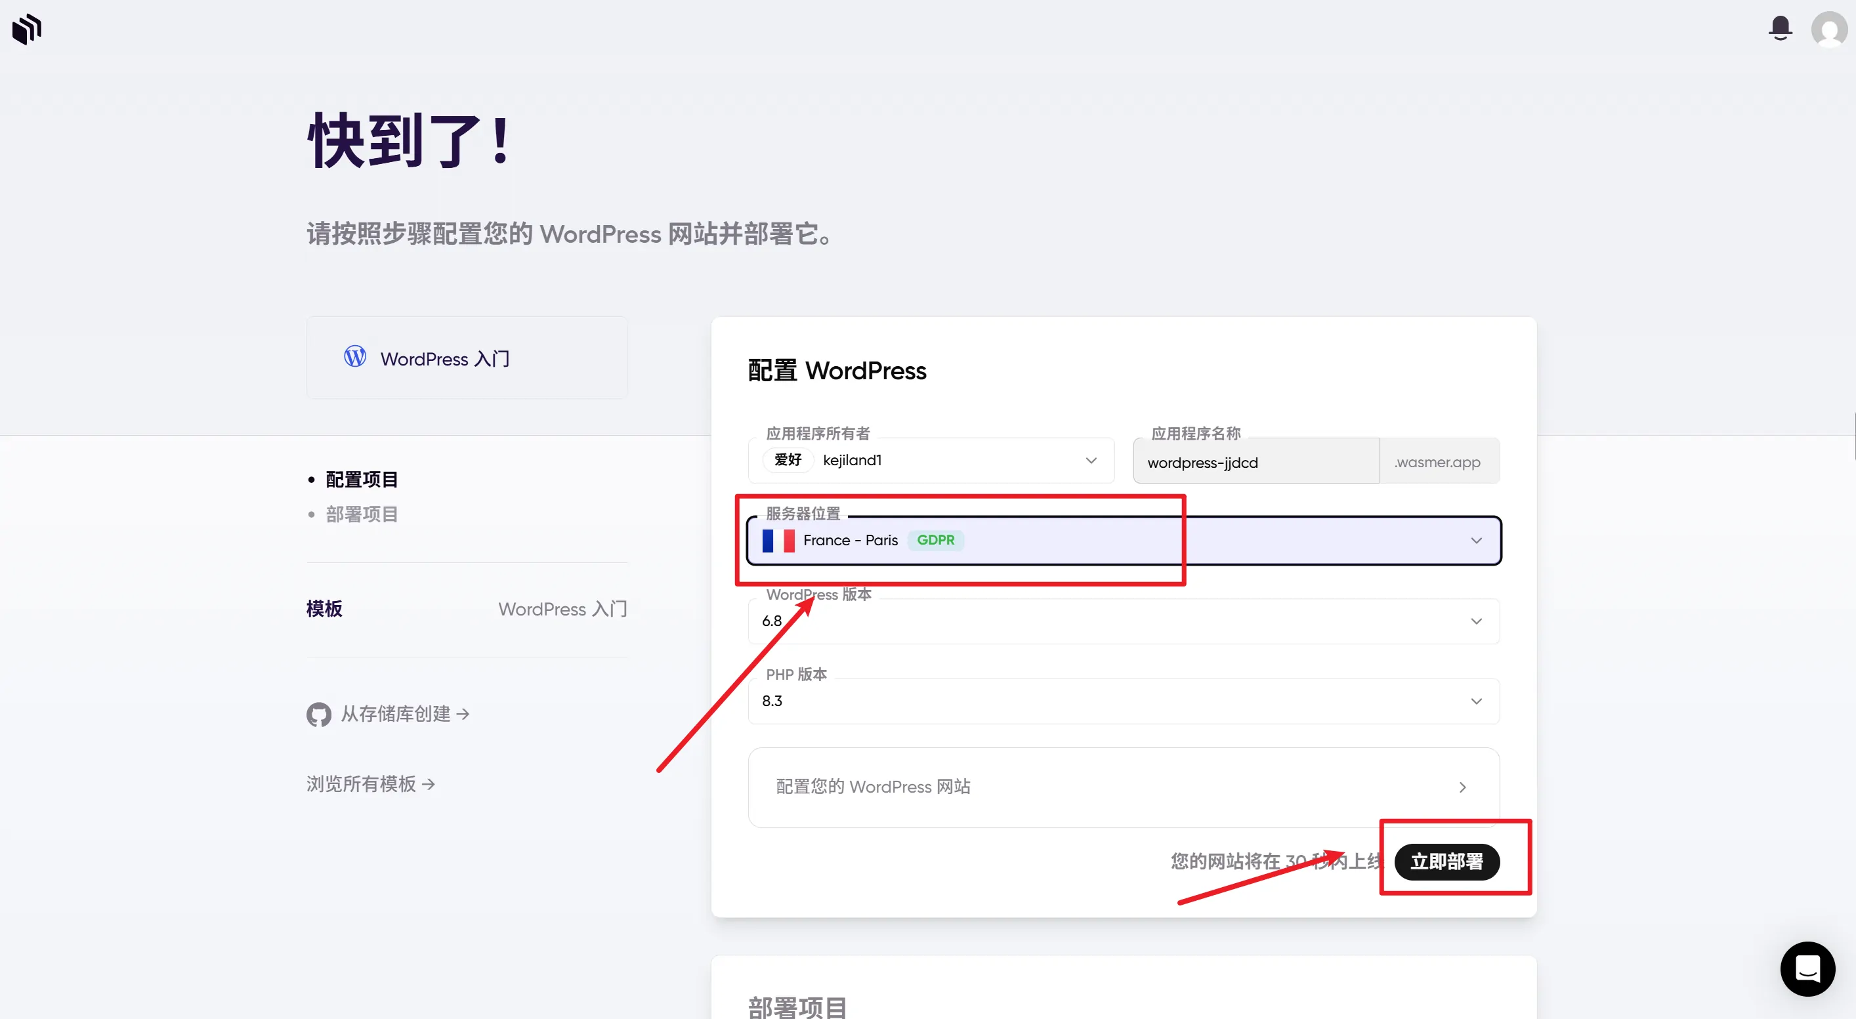Open the WordPress 版本 6.8 dropdown

[1124, 621]
